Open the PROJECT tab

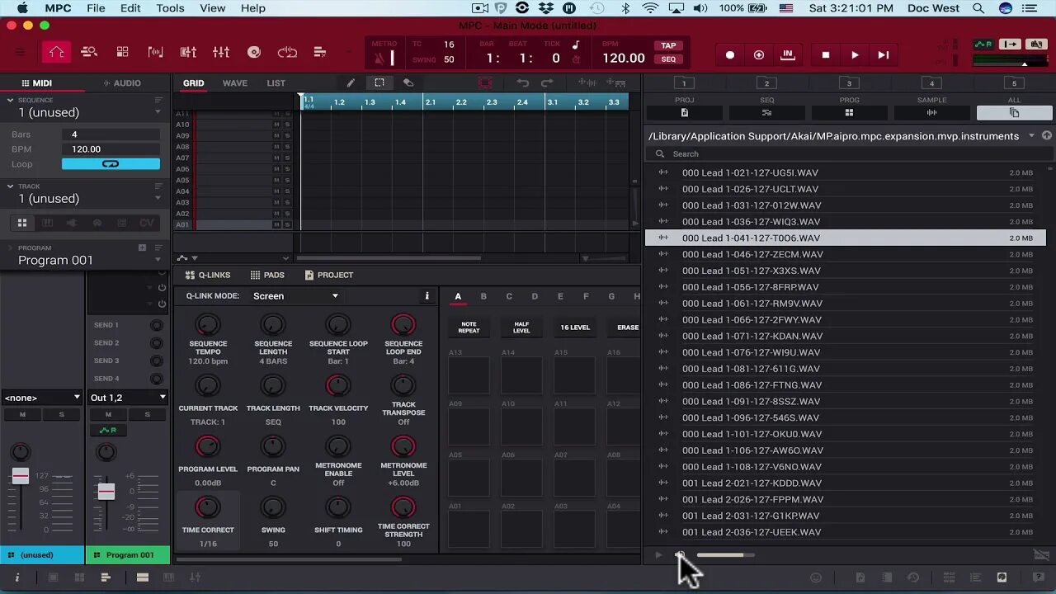tap(328, 275)
